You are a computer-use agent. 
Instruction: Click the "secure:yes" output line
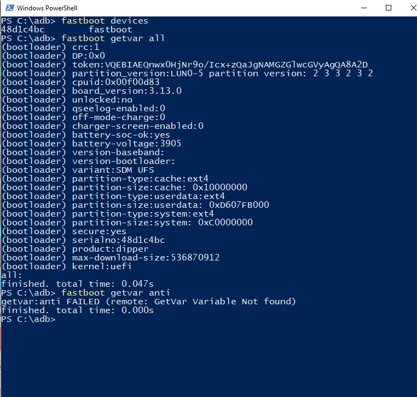(x=99, y=231)
